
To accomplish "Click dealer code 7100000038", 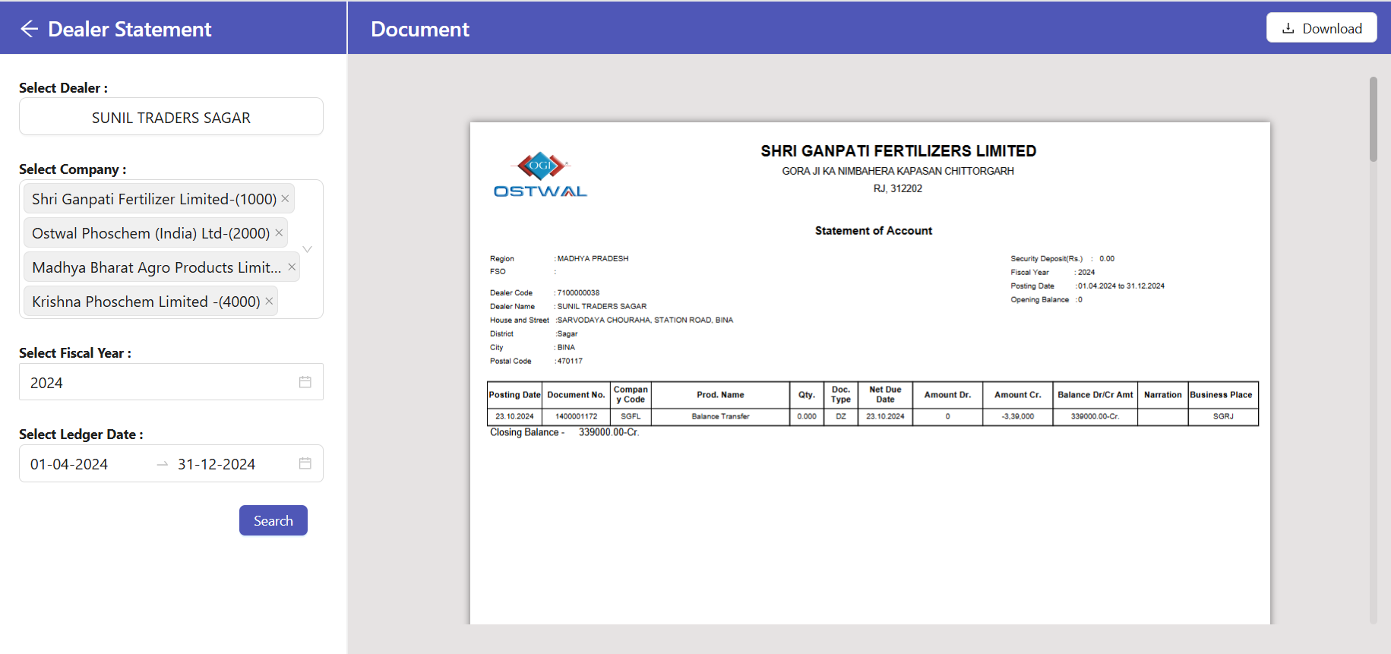I will click(579, 292).
